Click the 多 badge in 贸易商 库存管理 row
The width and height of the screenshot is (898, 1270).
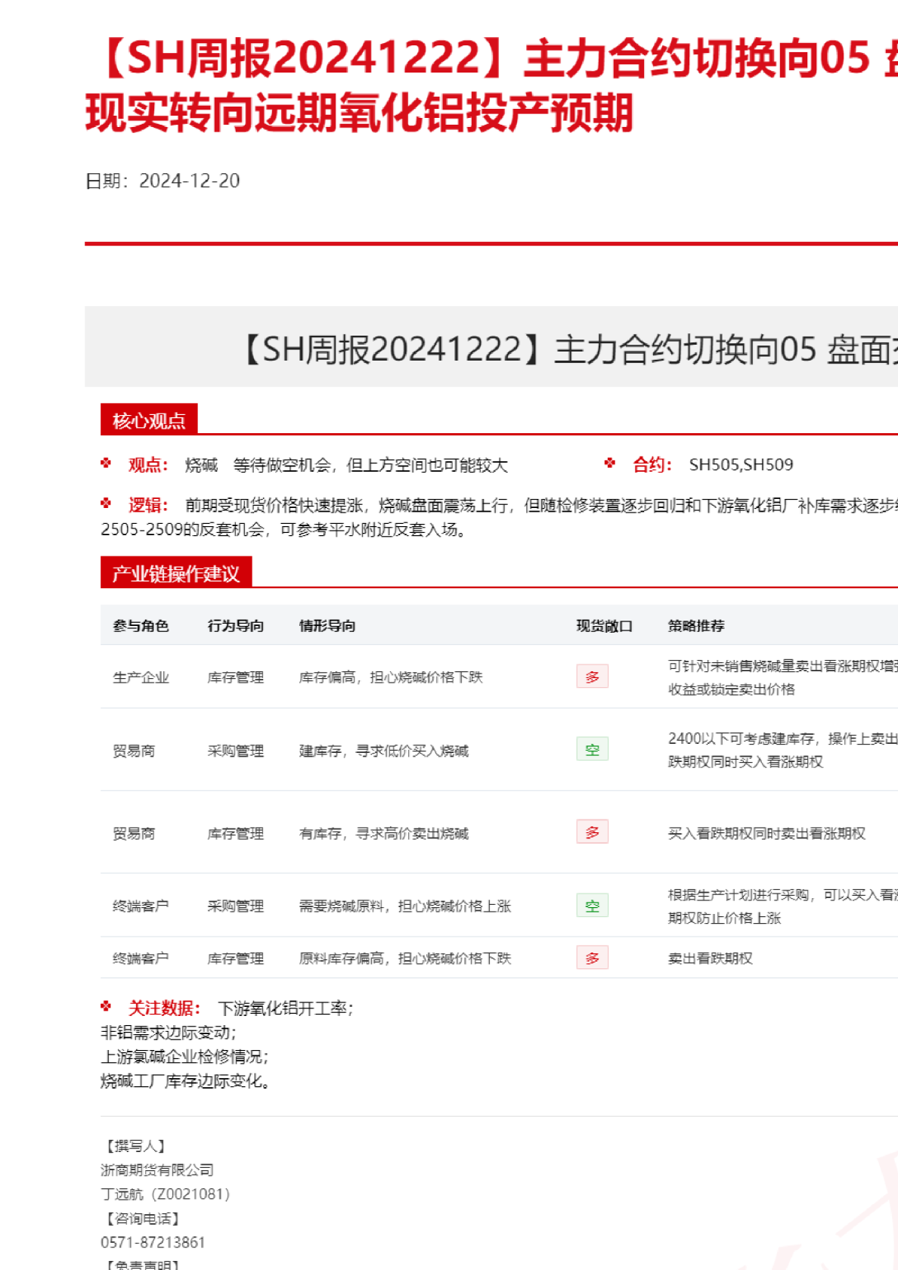tap(592, 832)
